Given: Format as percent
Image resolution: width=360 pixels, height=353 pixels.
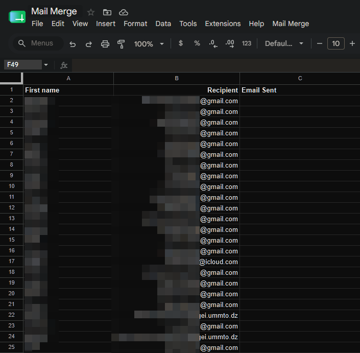Looking at the screenshot, I should pyautogui.click(x=197, y=43).
